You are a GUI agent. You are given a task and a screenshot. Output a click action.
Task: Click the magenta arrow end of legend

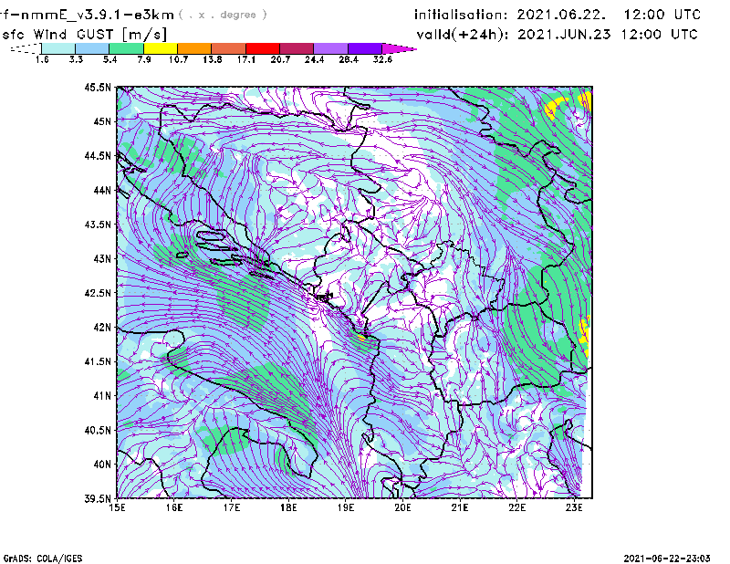[x=399, y=48]
